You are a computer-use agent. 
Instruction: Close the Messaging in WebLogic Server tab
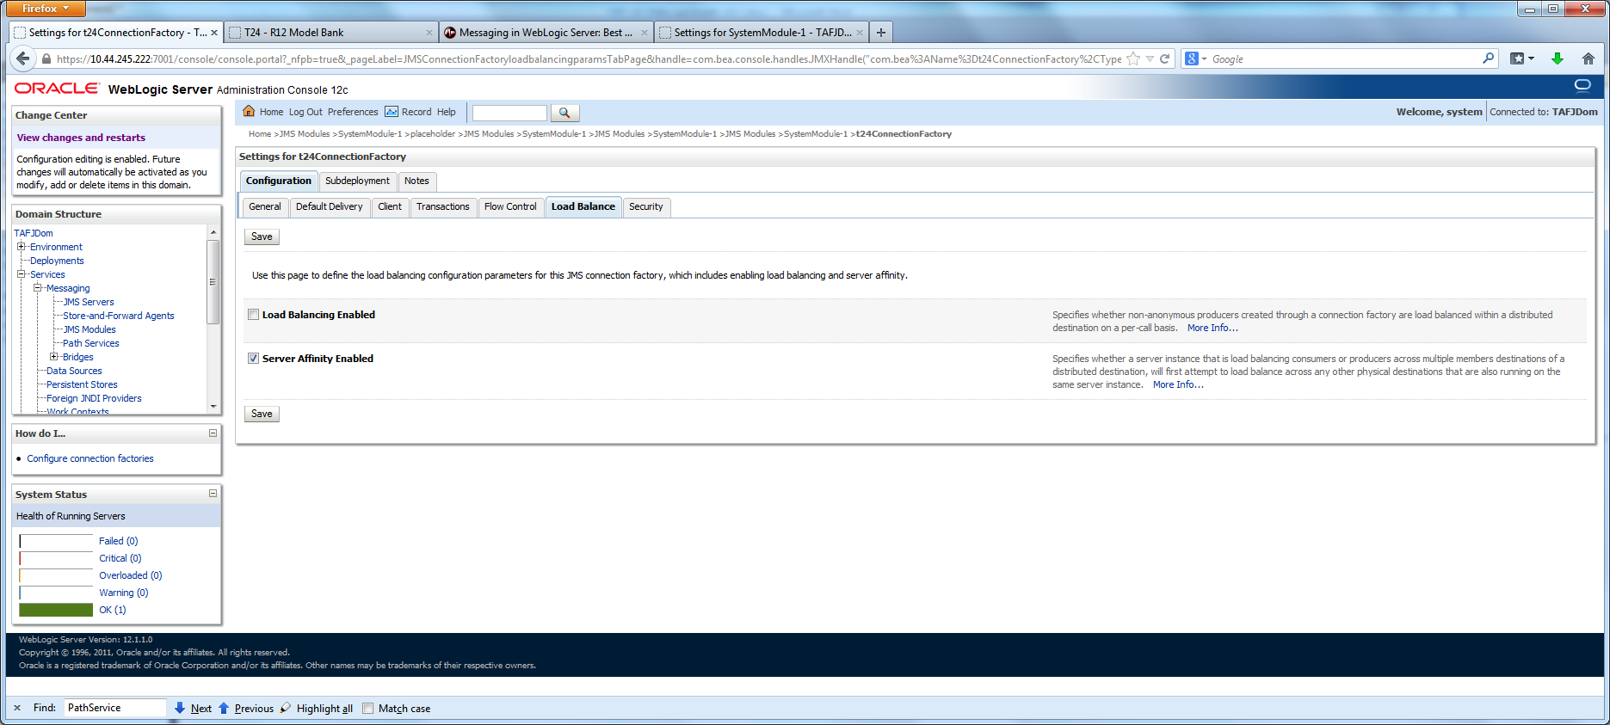[x=644, y=33]
